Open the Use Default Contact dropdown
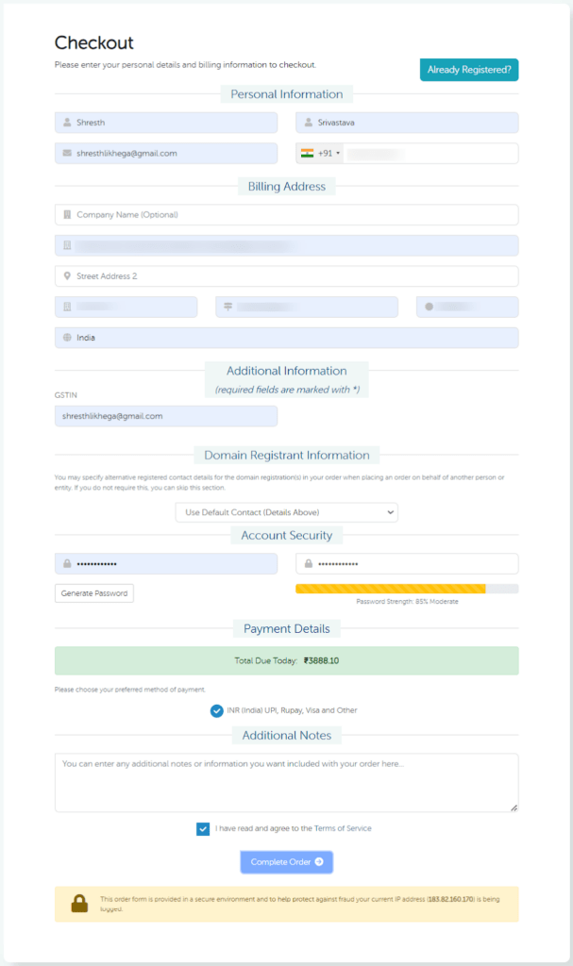This screenshot has height=966, width=573. coord(286,512)
